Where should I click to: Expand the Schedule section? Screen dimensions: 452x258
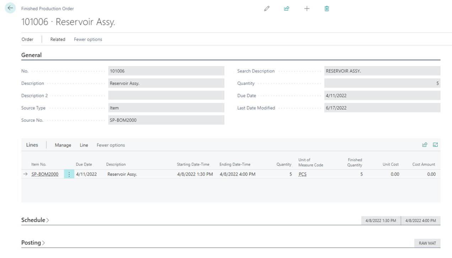coord(35,220)
